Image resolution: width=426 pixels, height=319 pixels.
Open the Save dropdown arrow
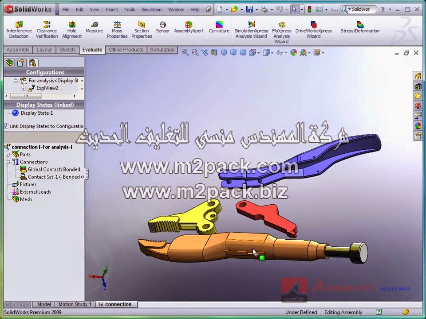coord(257,9)
